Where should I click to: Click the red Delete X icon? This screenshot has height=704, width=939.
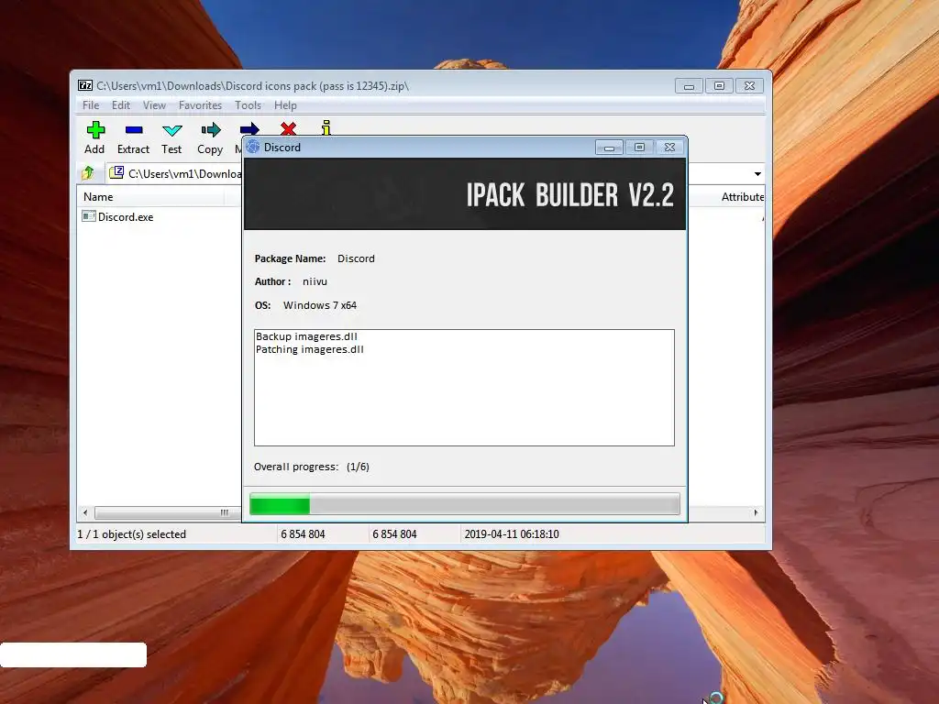click(288, 128)
